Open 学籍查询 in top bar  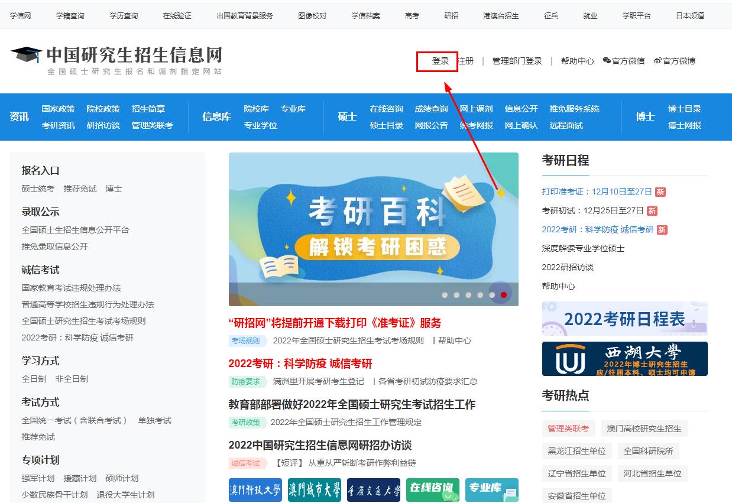pos(70,16)
